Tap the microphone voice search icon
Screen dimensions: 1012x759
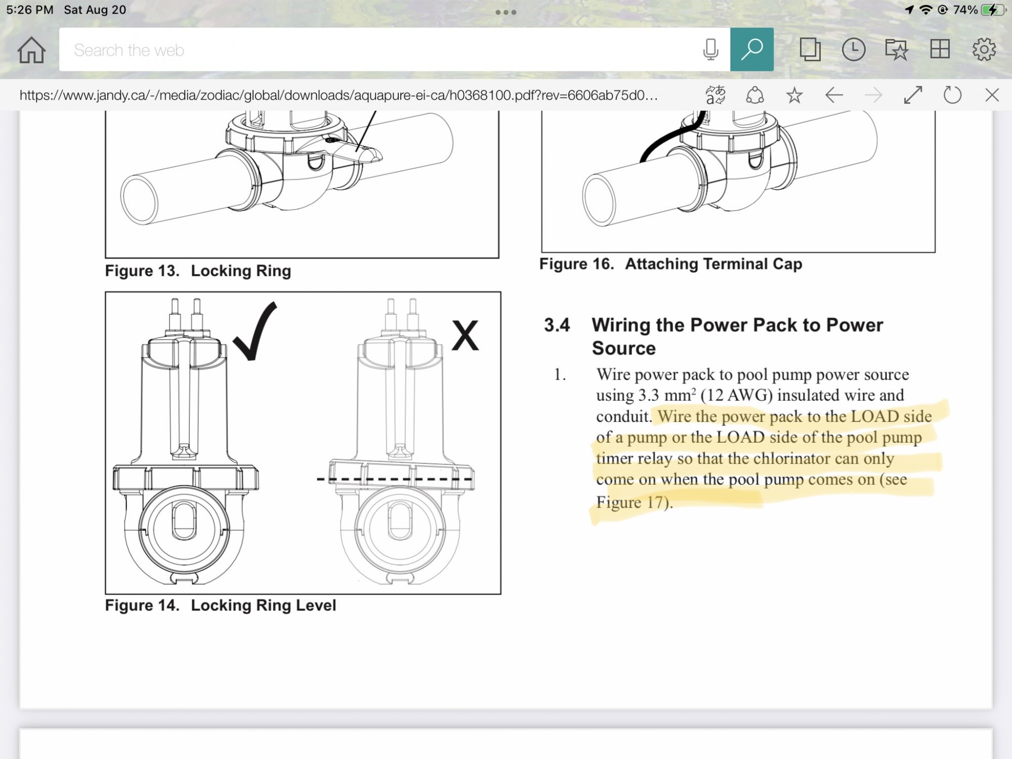(x=711, y=50)
